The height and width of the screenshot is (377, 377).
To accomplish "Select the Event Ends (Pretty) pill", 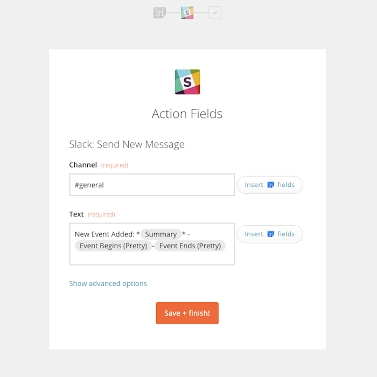I will point(190,246).
